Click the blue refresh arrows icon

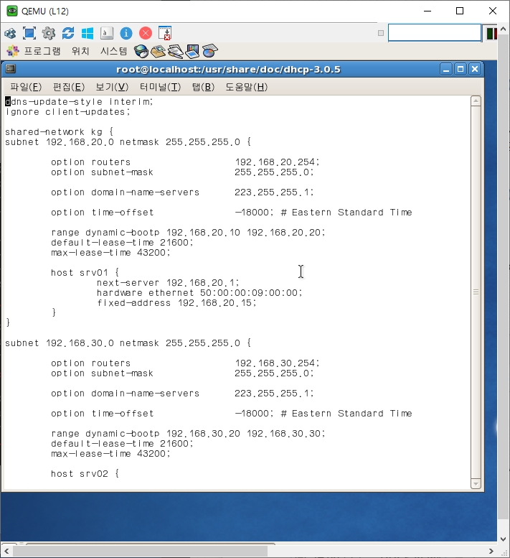(68, 34)
